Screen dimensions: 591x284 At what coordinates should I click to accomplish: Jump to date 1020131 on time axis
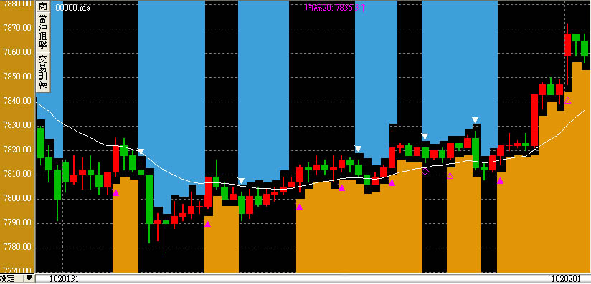coord(63,279)
